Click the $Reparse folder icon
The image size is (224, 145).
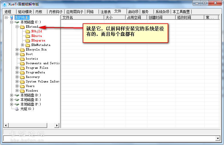tap(28, 41)
